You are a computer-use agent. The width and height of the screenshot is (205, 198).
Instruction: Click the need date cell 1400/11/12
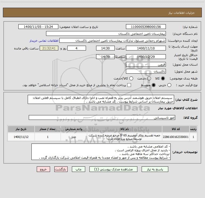pyautogui.click(x=21, y=137)
